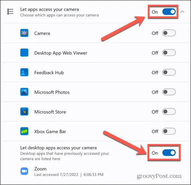Click the Camera app icon
Screen dimensions: 191x185
[x=24, y=33]
